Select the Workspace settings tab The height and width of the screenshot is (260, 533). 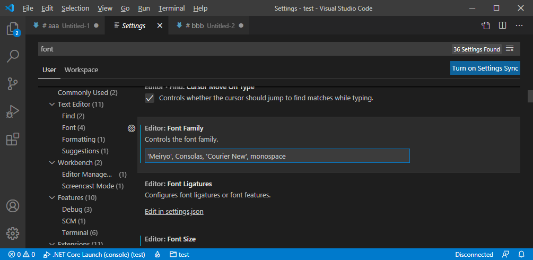[81, 70]
